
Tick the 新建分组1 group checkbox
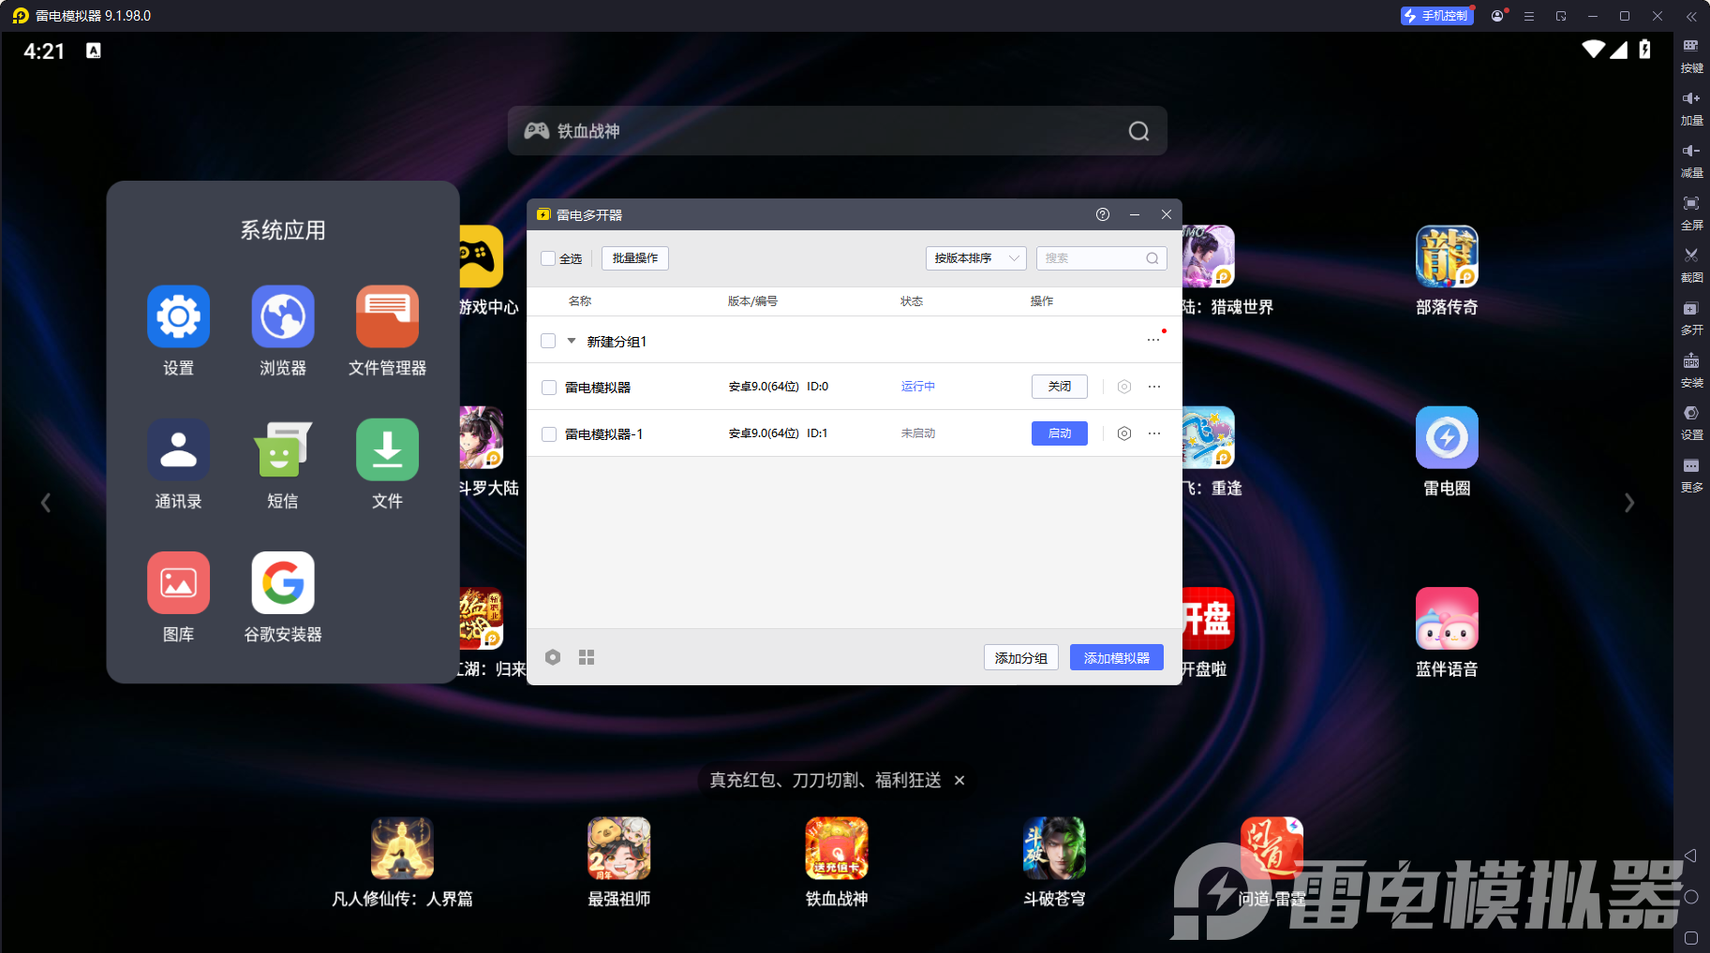(x=548, y=341)
